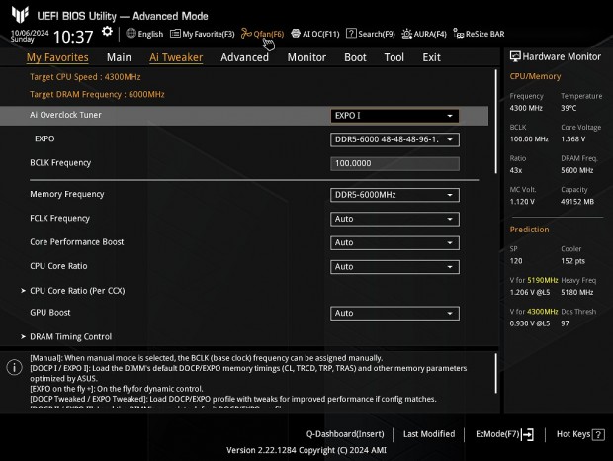Screen dimensions: 613x461
Task: Click the 10:37 clock display
Action: tap(73, 37)
